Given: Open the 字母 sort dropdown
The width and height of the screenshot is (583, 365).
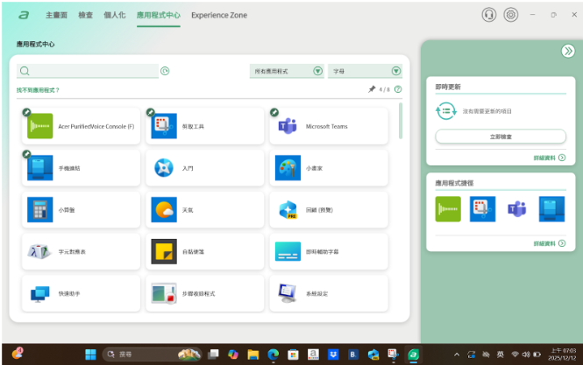Looking at the screenshot, I should pyautogui.click(x=365, y=71).
